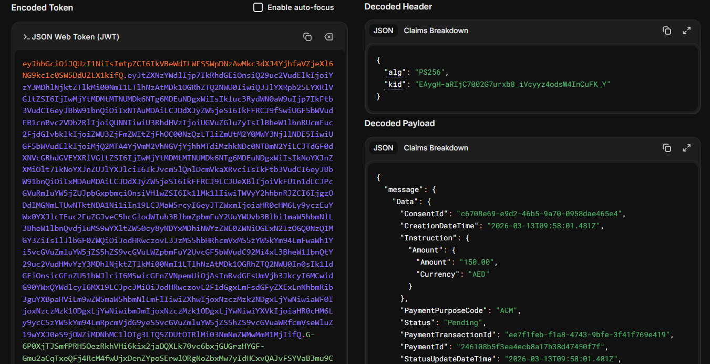Copy the encoded JWT token
Viewport: 710px width, 364px height.
pyautogui.click(x=307, y=37)
